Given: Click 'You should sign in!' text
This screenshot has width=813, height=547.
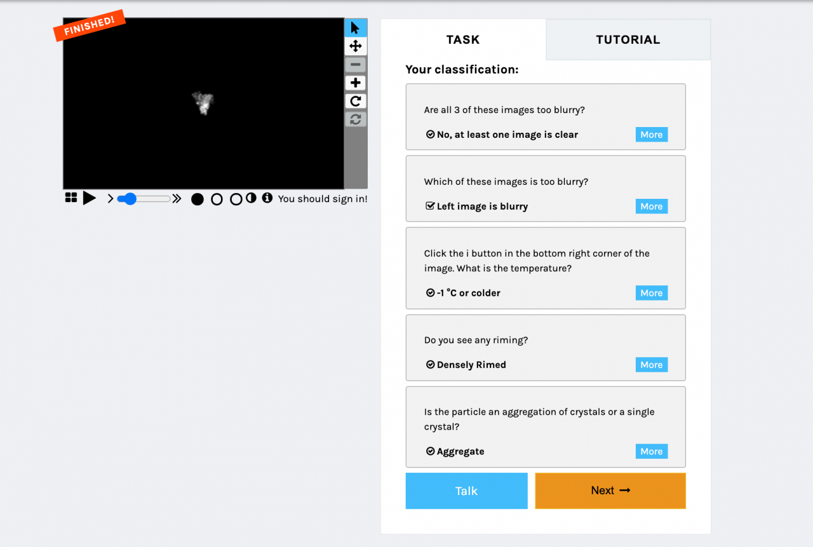Looking at the screenshot, I should (x=323, y=199).
